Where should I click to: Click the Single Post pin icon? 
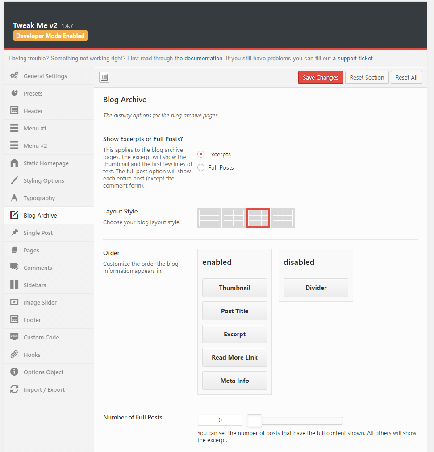14,233
